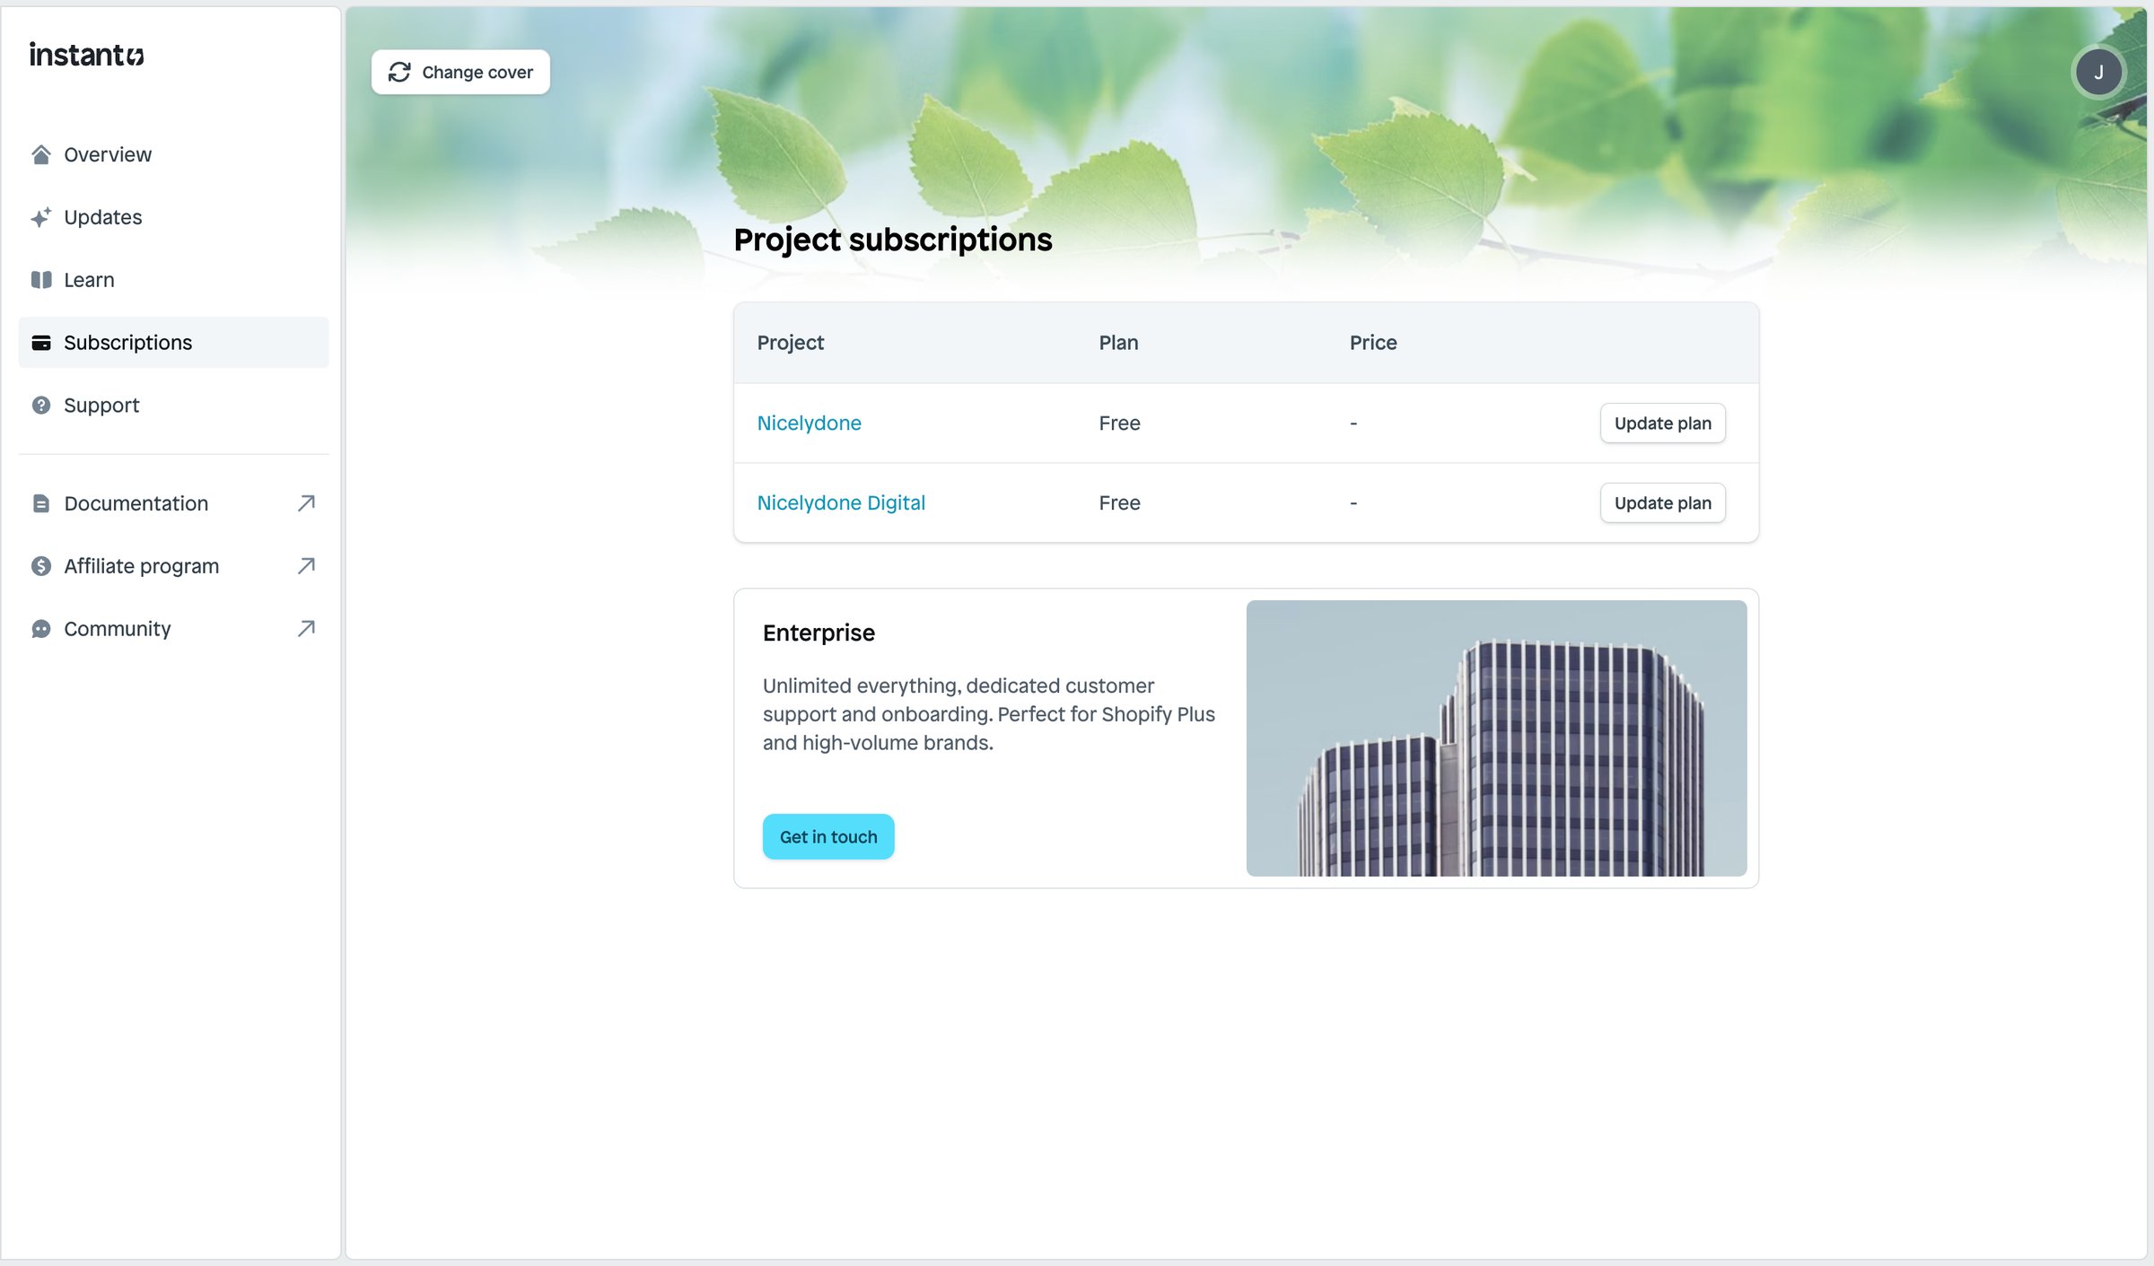Click the Support question mark icon
Image resolution: width=2154 pixels, height=1266 pixels.
[x=40, y=406]
